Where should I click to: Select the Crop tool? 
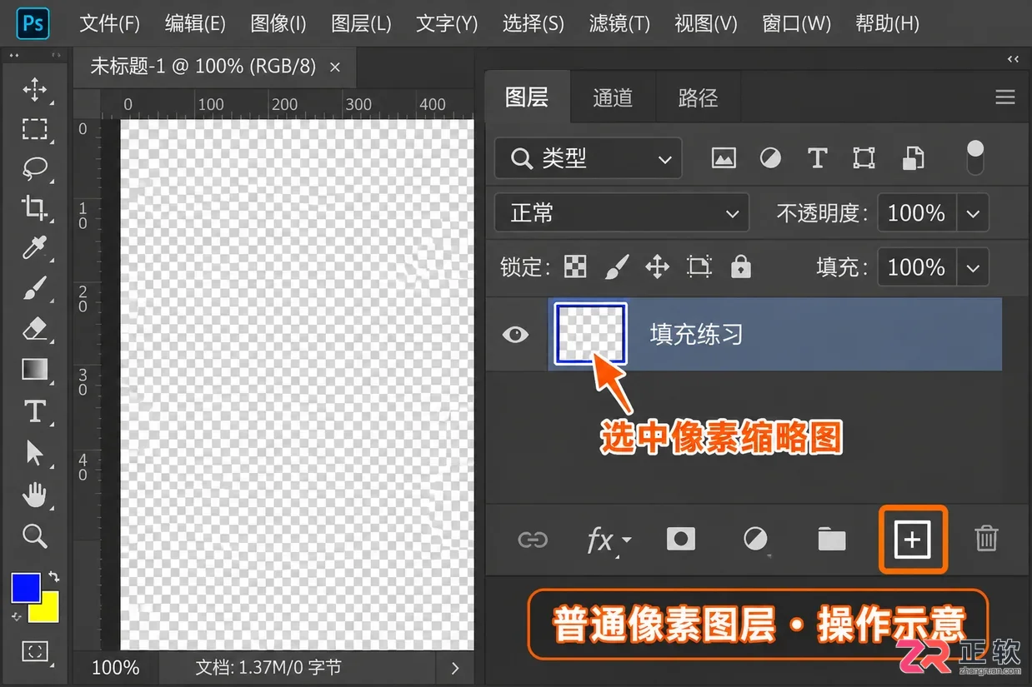click(x=34, y=207)
